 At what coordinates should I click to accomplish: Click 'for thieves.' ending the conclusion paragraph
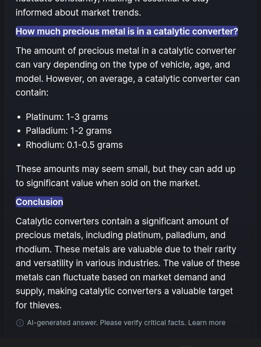click(x=38, y=305)
